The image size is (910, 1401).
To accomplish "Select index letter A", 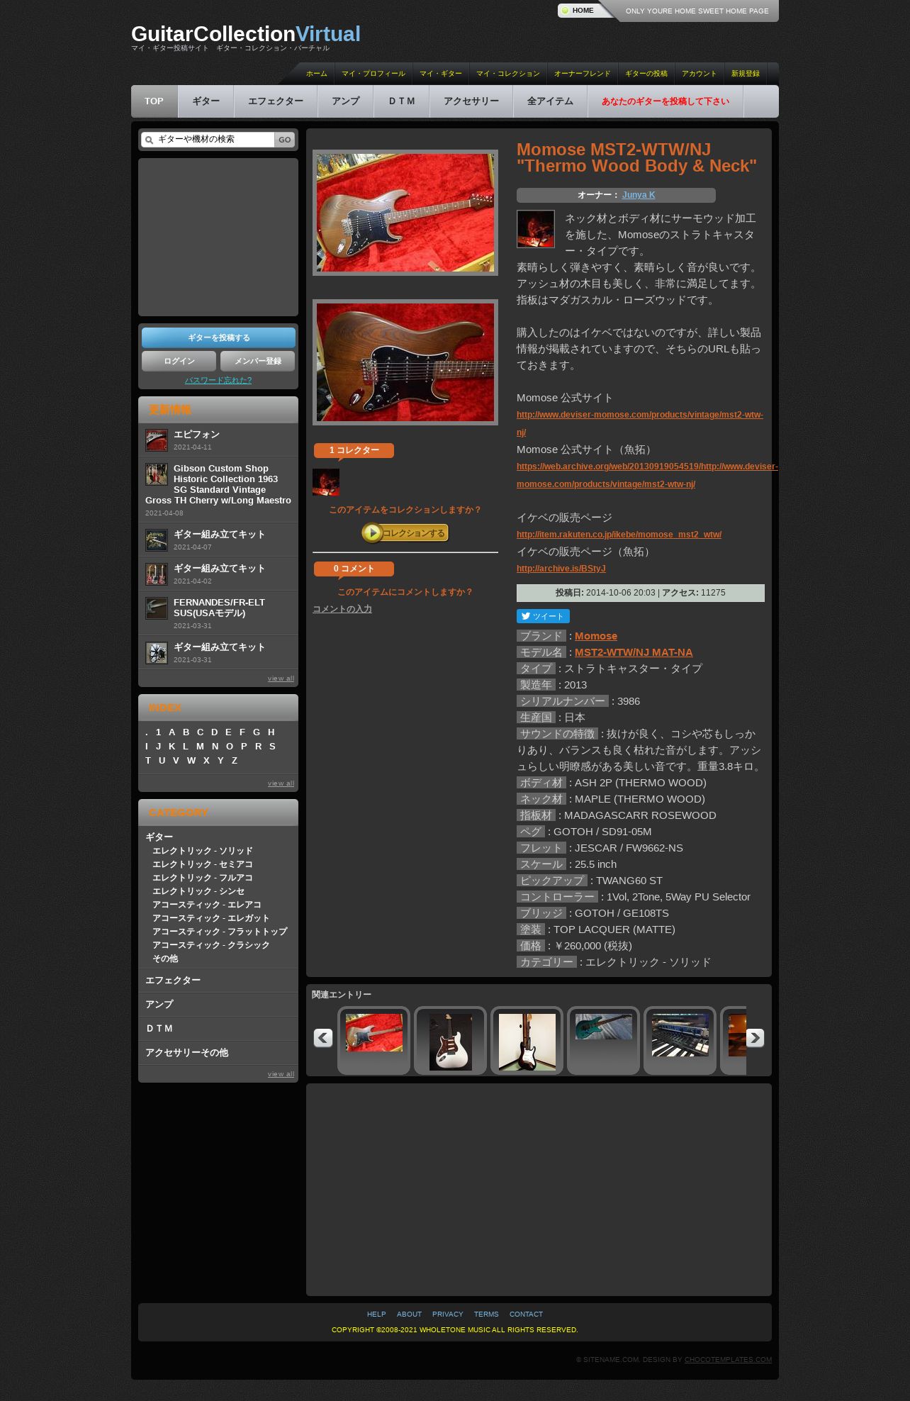I will (x=172, y=732).
